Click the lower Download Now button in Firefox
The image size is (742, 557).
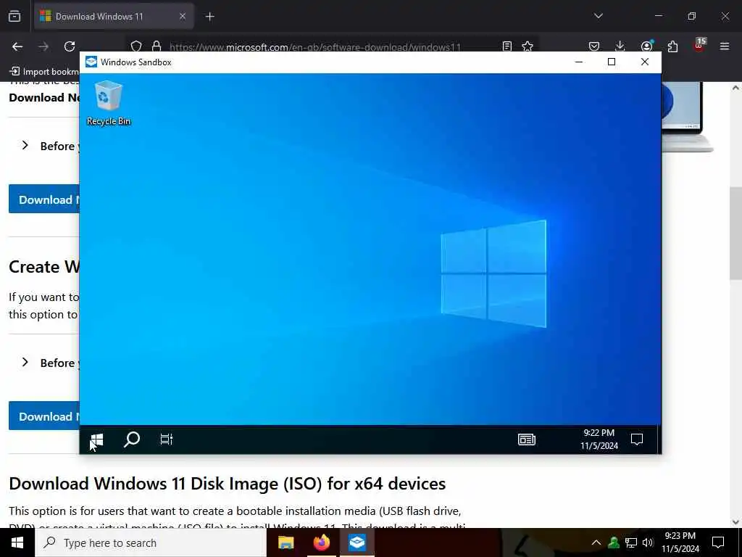(x=44, y=416)
